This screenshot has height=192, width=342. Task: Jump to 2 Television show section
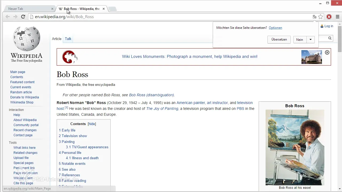pyautogui.click(x=73, y=136)
